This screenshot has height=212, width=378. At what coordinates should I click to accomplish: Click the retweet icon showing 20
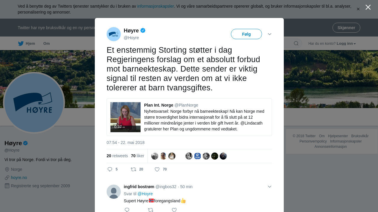pyautogui.click(x=134, y=169)
